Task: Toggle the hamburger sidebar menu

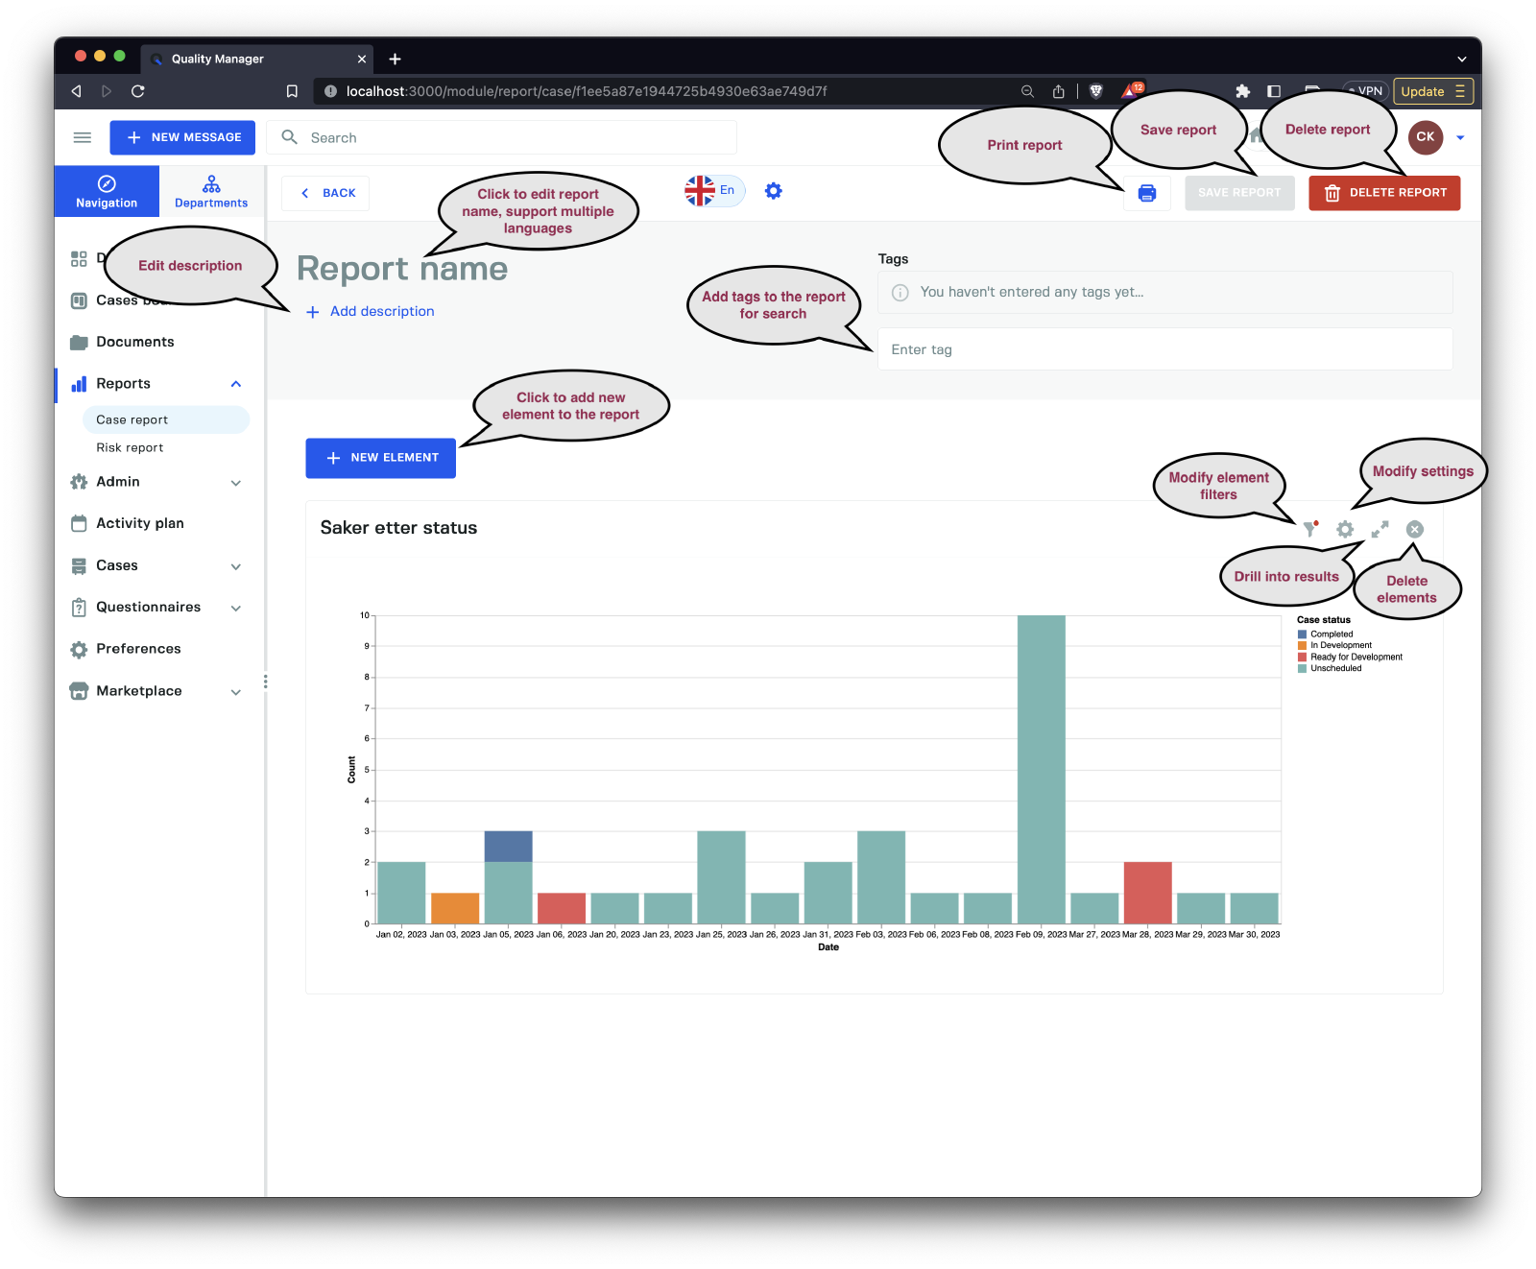Action: (x=83, y=137)
